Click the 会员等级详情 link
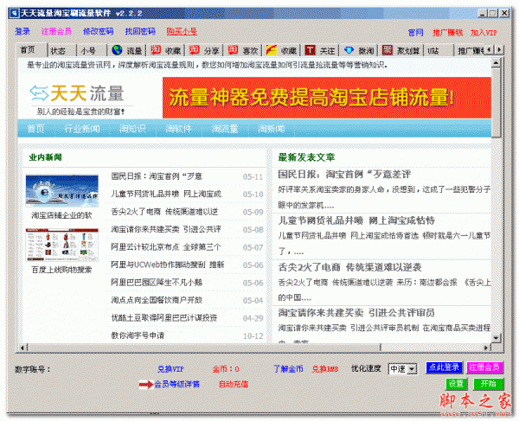Screen dimensions: 519x421 pyautogui.click(x=176, y=384)
